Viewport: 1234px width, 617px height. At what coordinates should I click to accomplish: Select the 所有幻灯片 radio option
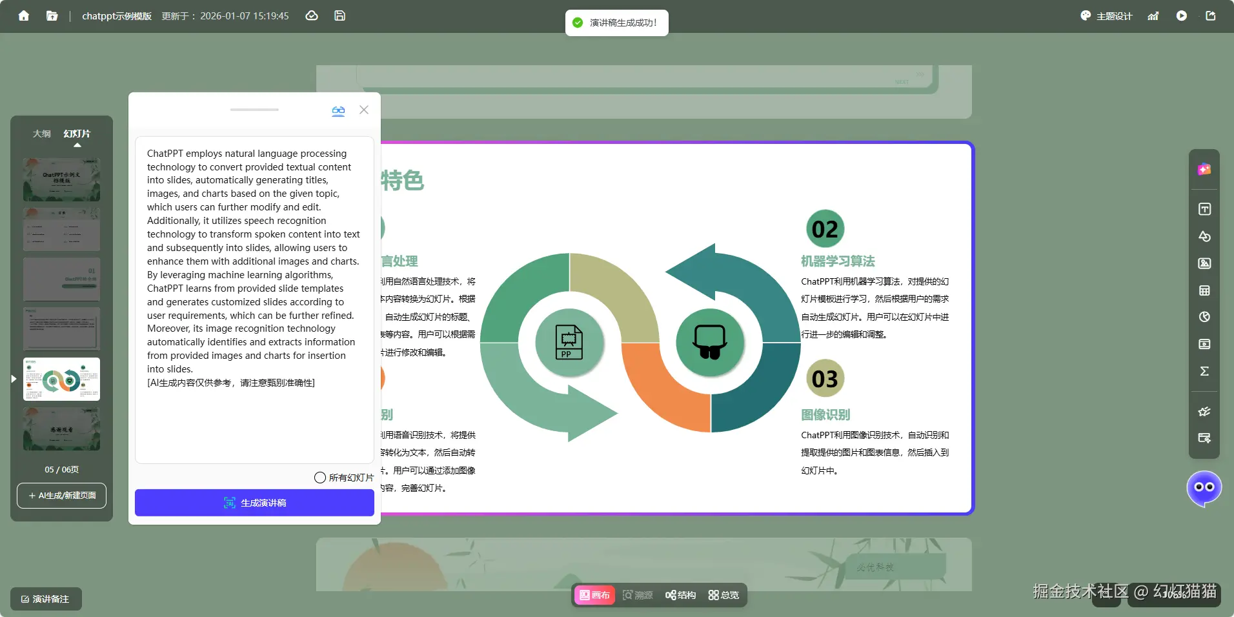pyautogui.click(x=320, y=478)
